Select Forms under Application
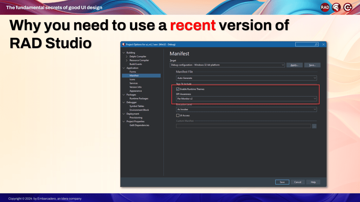Image resolution: width=360 pixels, height=202 pixels. pyautogui.click(x=133, y=72)
